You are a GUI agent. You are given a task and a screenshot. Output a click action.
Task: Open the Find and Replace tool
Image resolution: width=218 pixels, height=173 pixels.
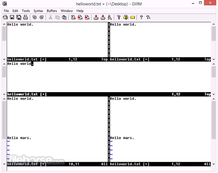pos(73,17)
